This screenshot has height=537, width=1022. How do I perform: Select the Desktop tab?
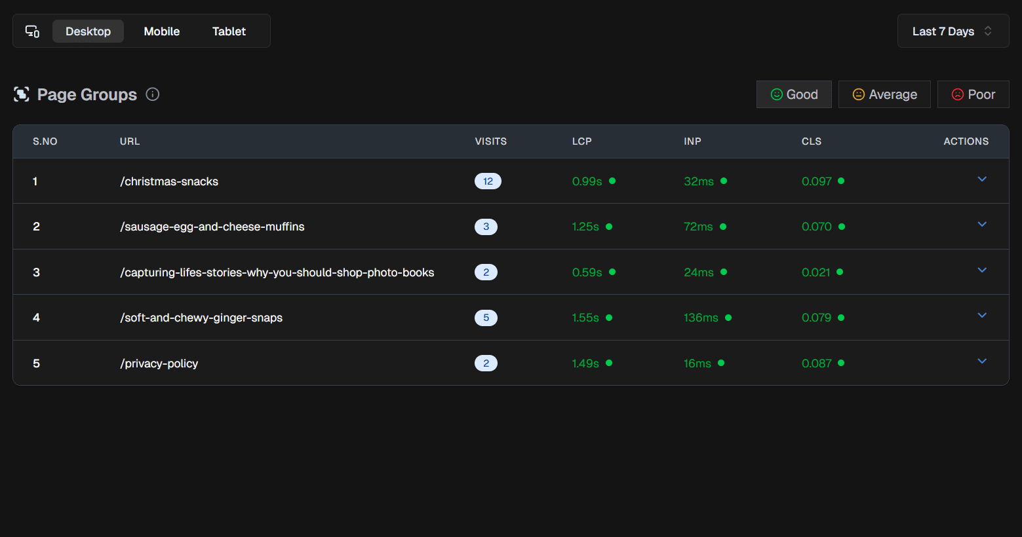click(88, 31)
